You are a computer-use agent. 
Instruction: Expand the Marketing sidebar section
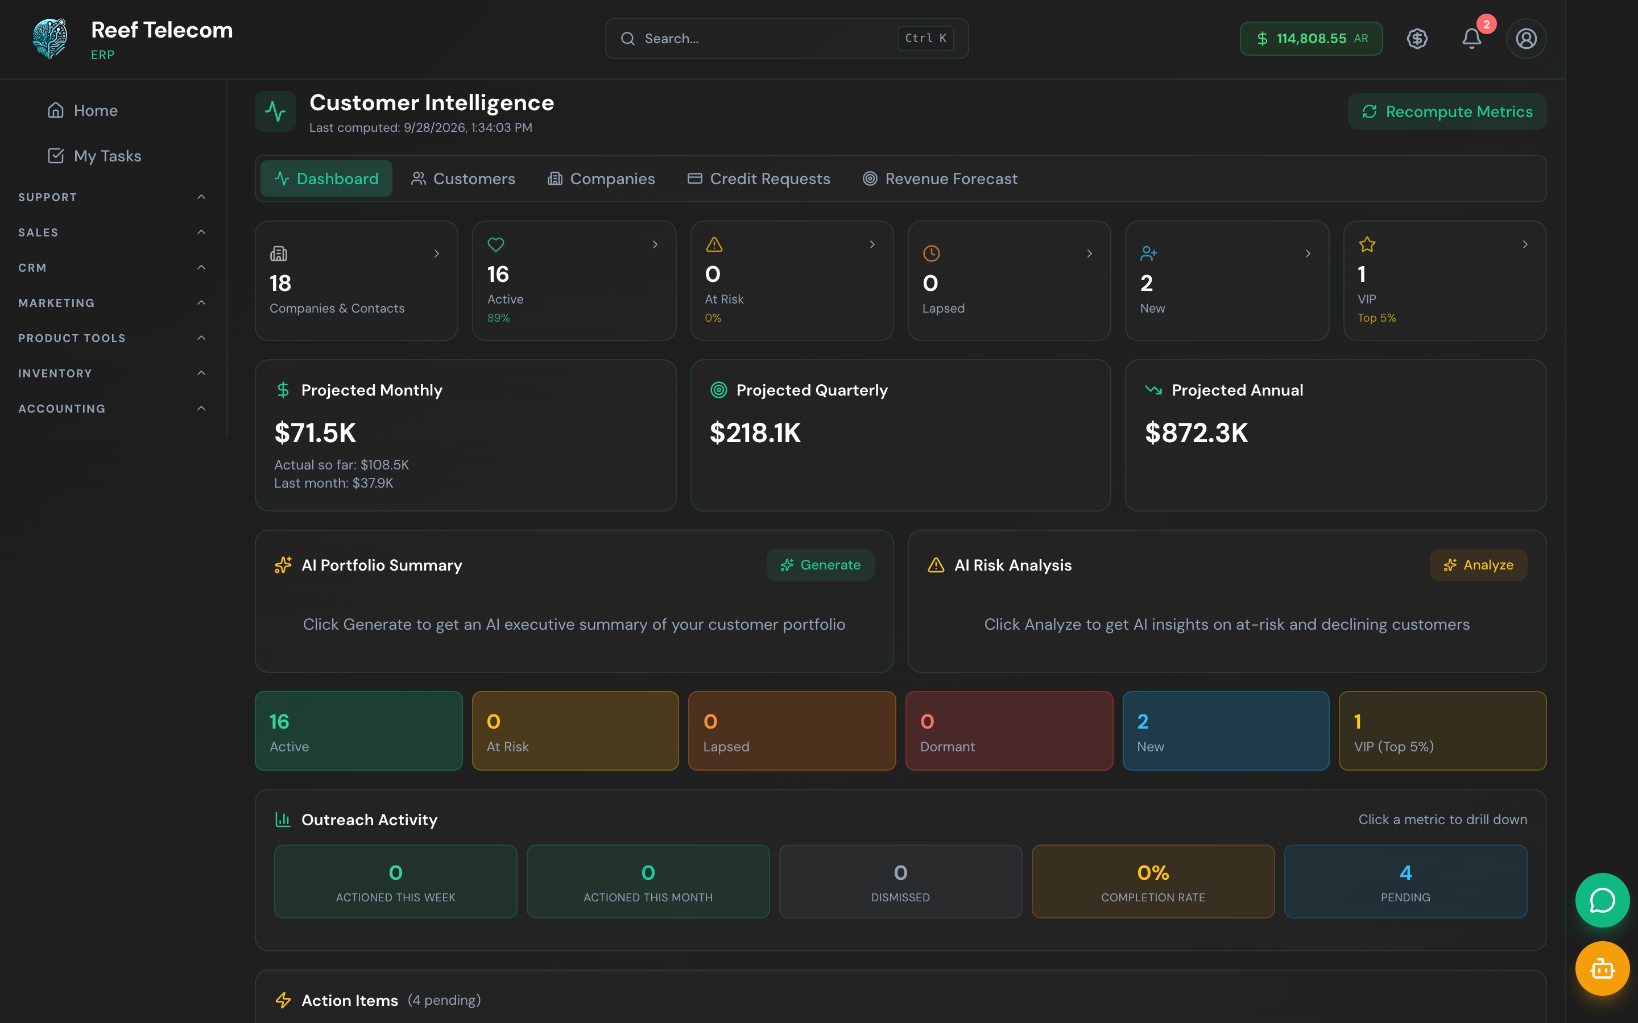[x=113, y=302]
